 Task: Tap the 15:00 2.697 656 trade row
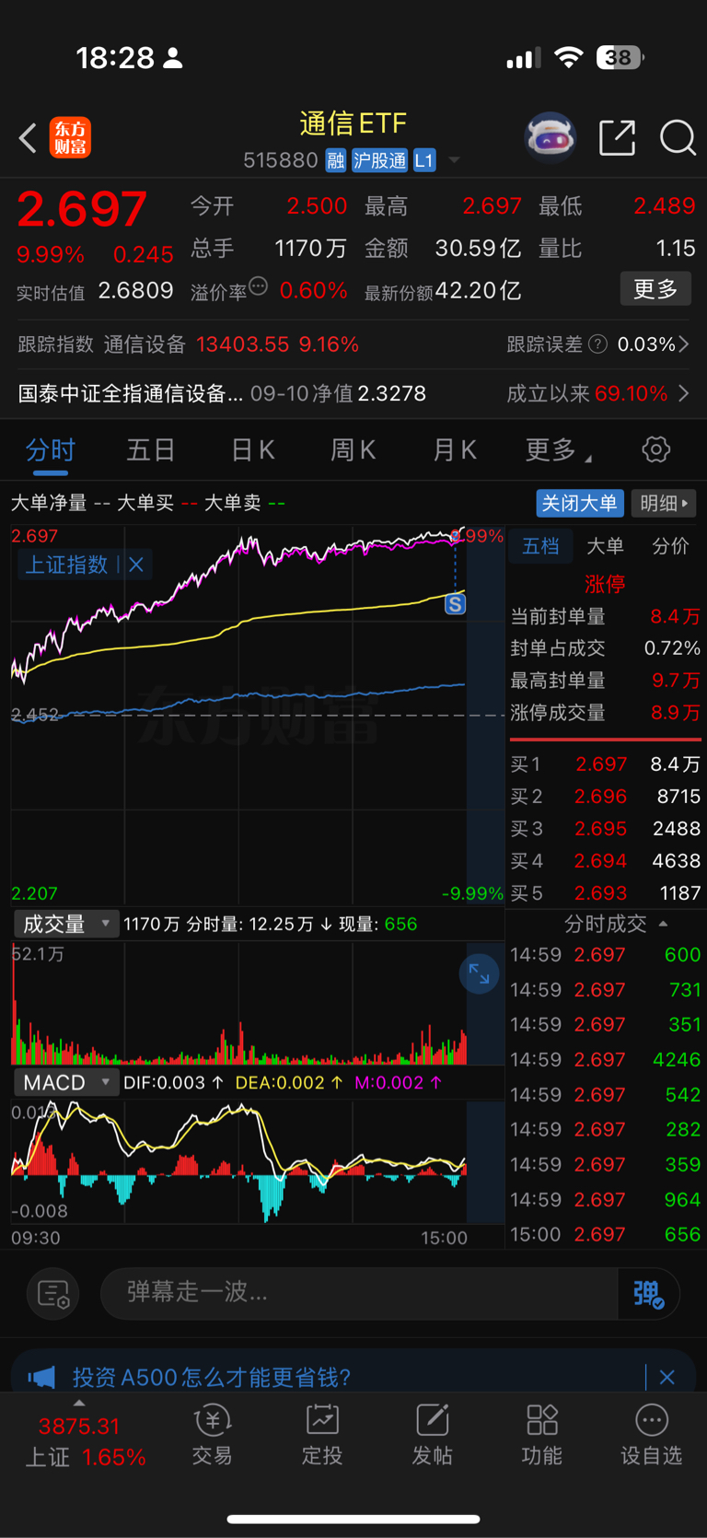coord(606,1234)
